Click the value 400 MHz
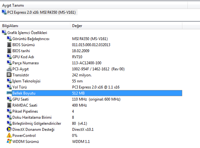200x148 pixels. click(x=79, y=105)
